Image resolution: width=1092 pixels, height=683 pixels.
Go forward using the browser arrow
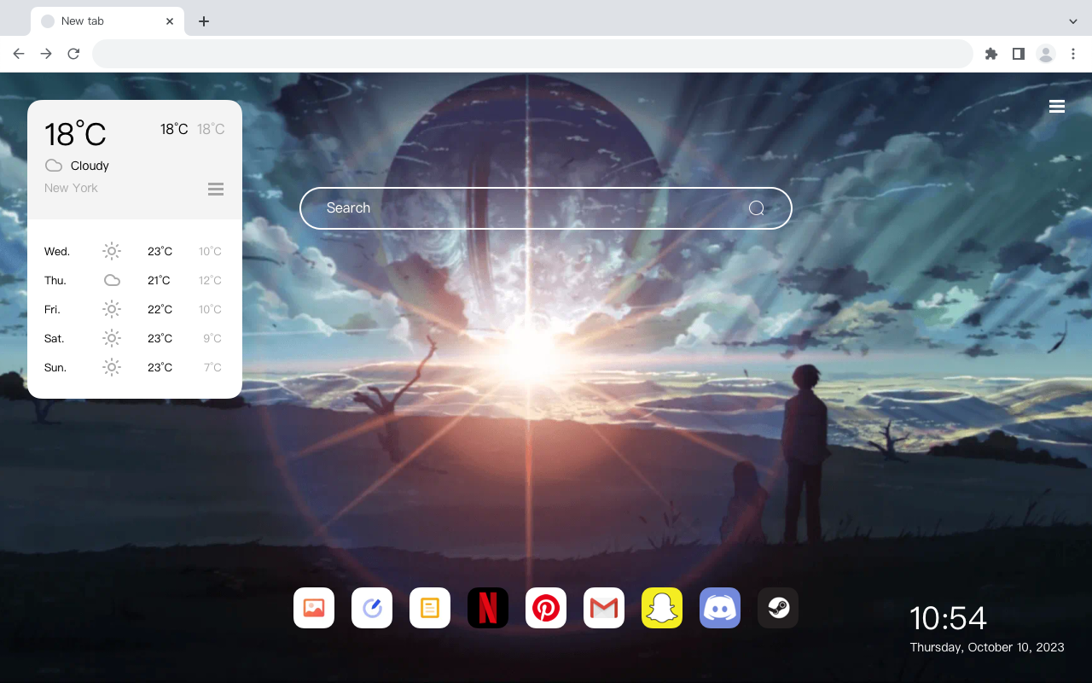[46, 54]
